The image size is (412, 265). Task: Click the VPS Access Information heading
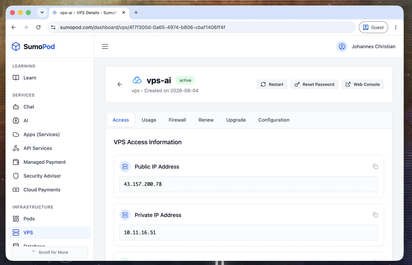pyautogui.click(x=148, y=142)
